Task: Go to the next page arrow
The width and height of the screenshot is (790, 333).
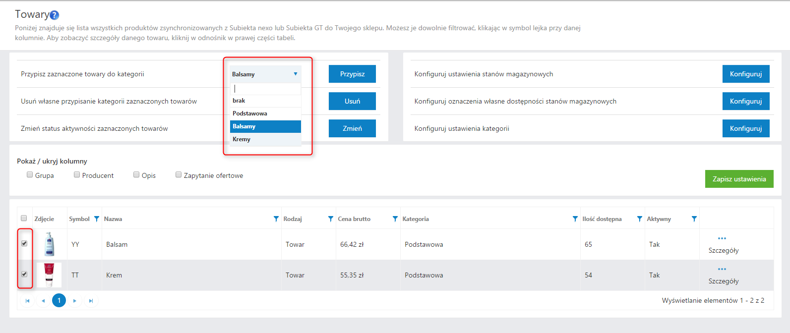Action: [x=75, y=301]
